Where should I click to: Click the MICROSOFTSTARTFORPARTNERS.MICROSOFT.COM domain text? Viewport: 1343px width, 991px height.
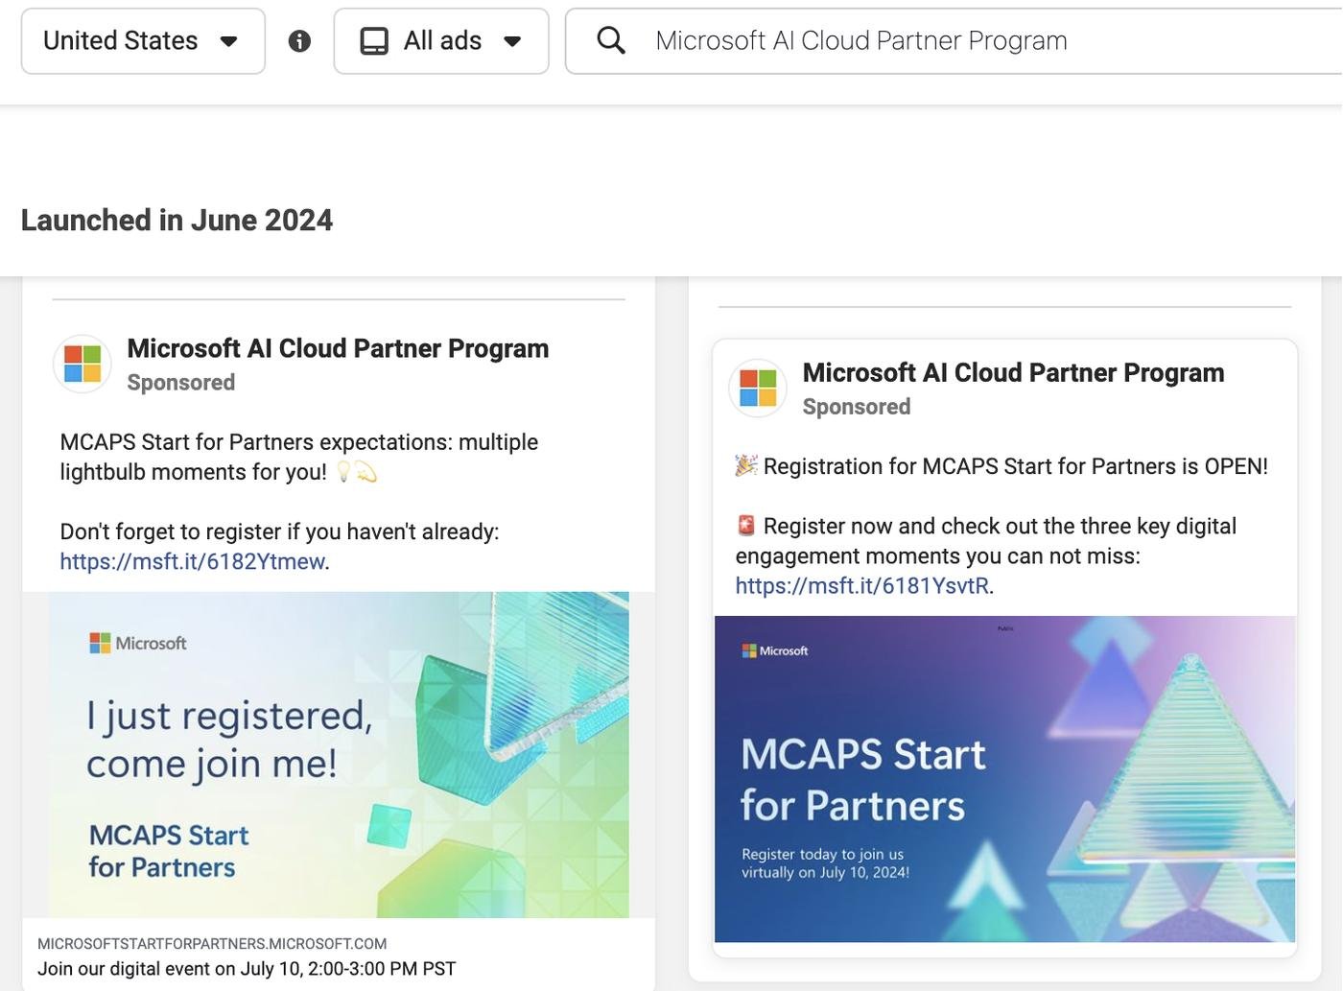click(212, 944)
